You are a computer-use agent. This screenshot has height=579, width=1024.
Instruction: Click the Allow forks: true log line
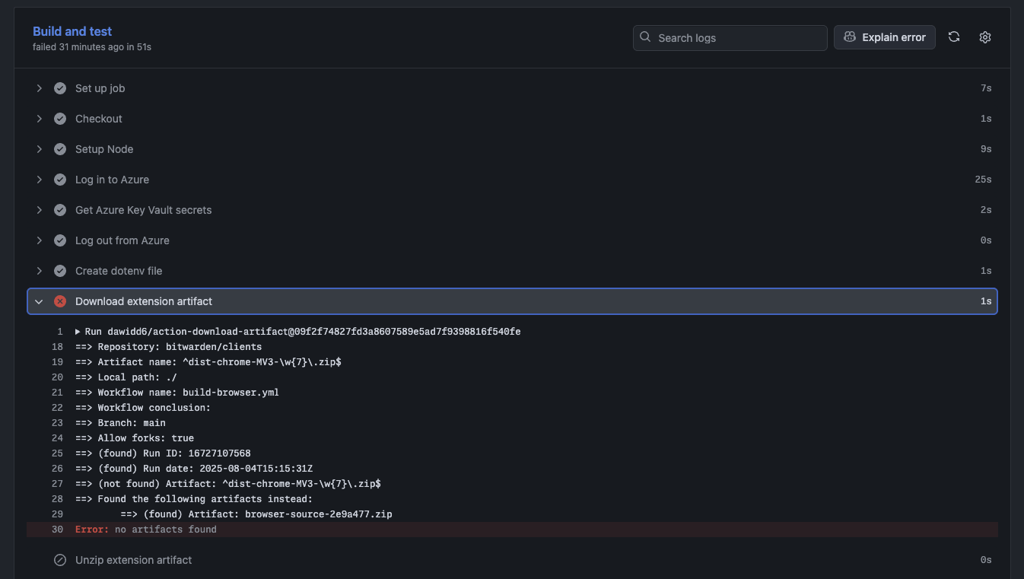tap(135, 438)
